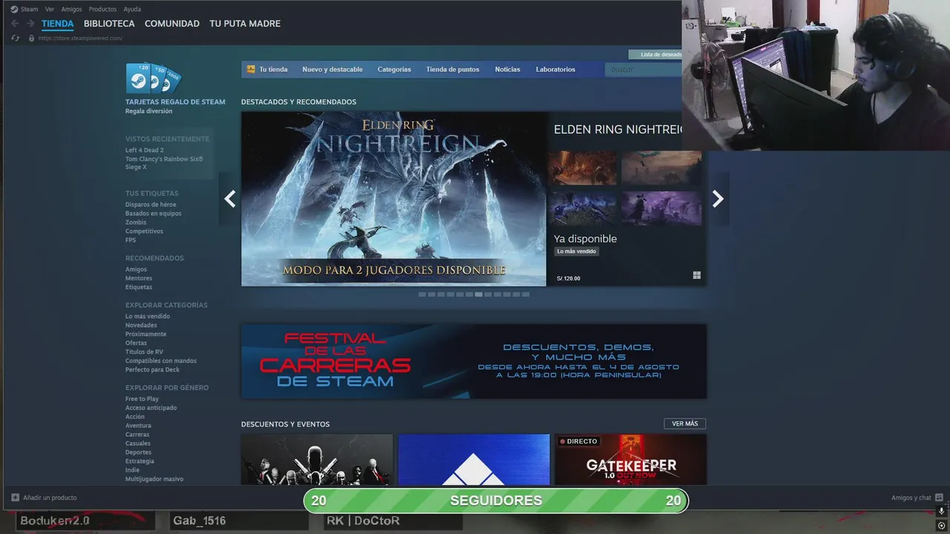Viewport: 950px width, 534px height.
Task: Open Nuevo y destacable dropdown
Action: 332,70
